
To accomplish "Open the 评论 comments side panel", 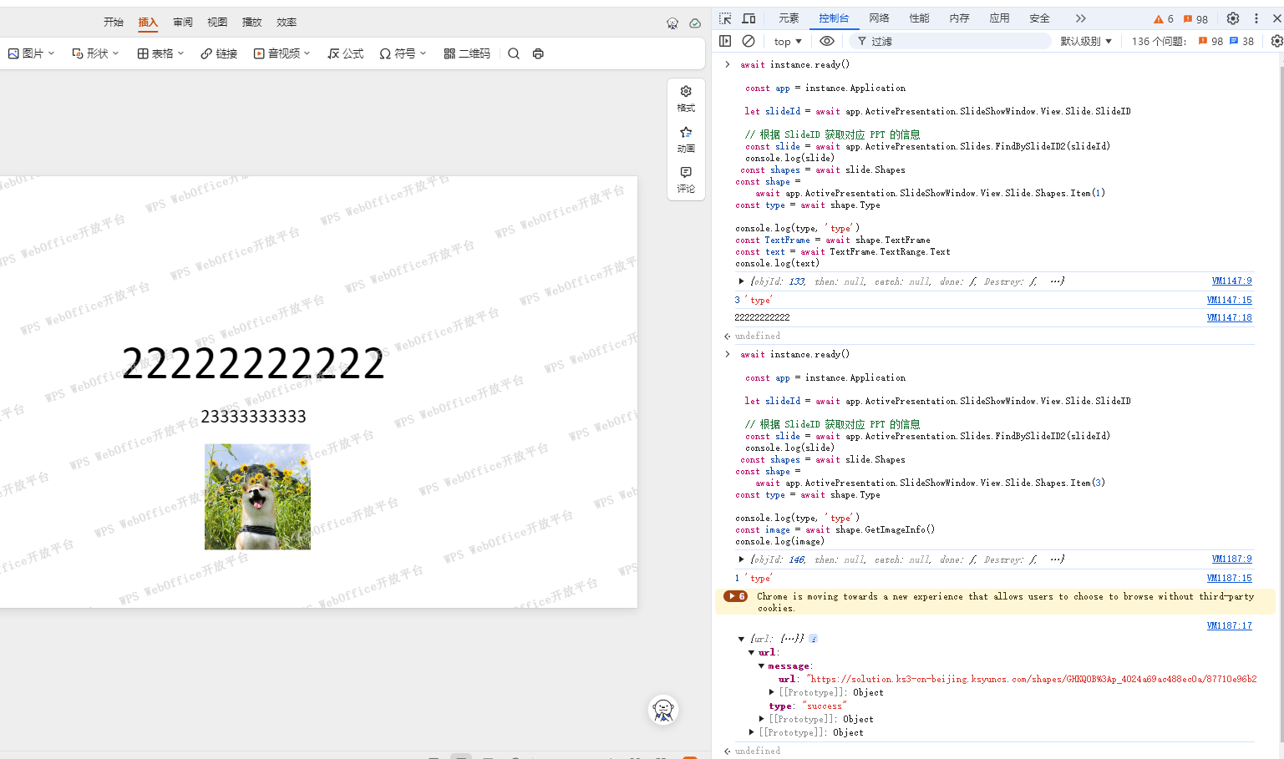I will pos(686,180).
